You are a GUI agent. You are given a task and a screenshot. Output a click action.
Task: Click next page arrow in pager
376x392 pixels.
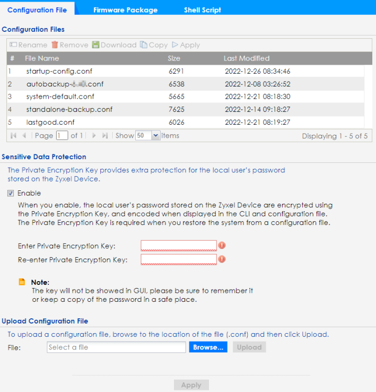94,136
